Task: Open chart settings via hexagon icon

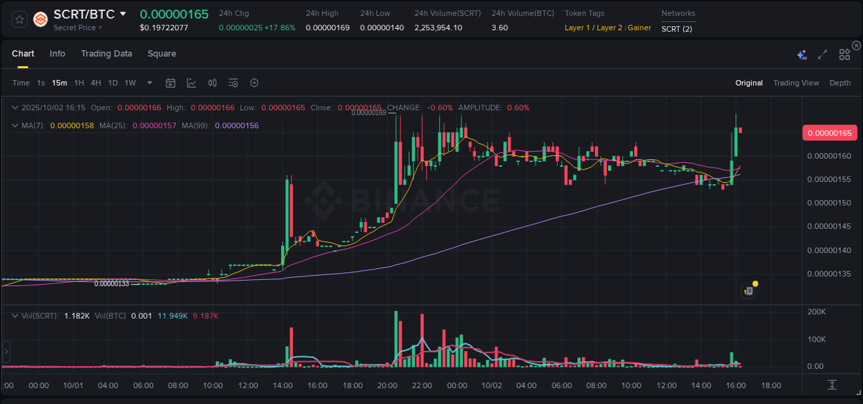Action: pyautogui.click(x=254, y=83)
